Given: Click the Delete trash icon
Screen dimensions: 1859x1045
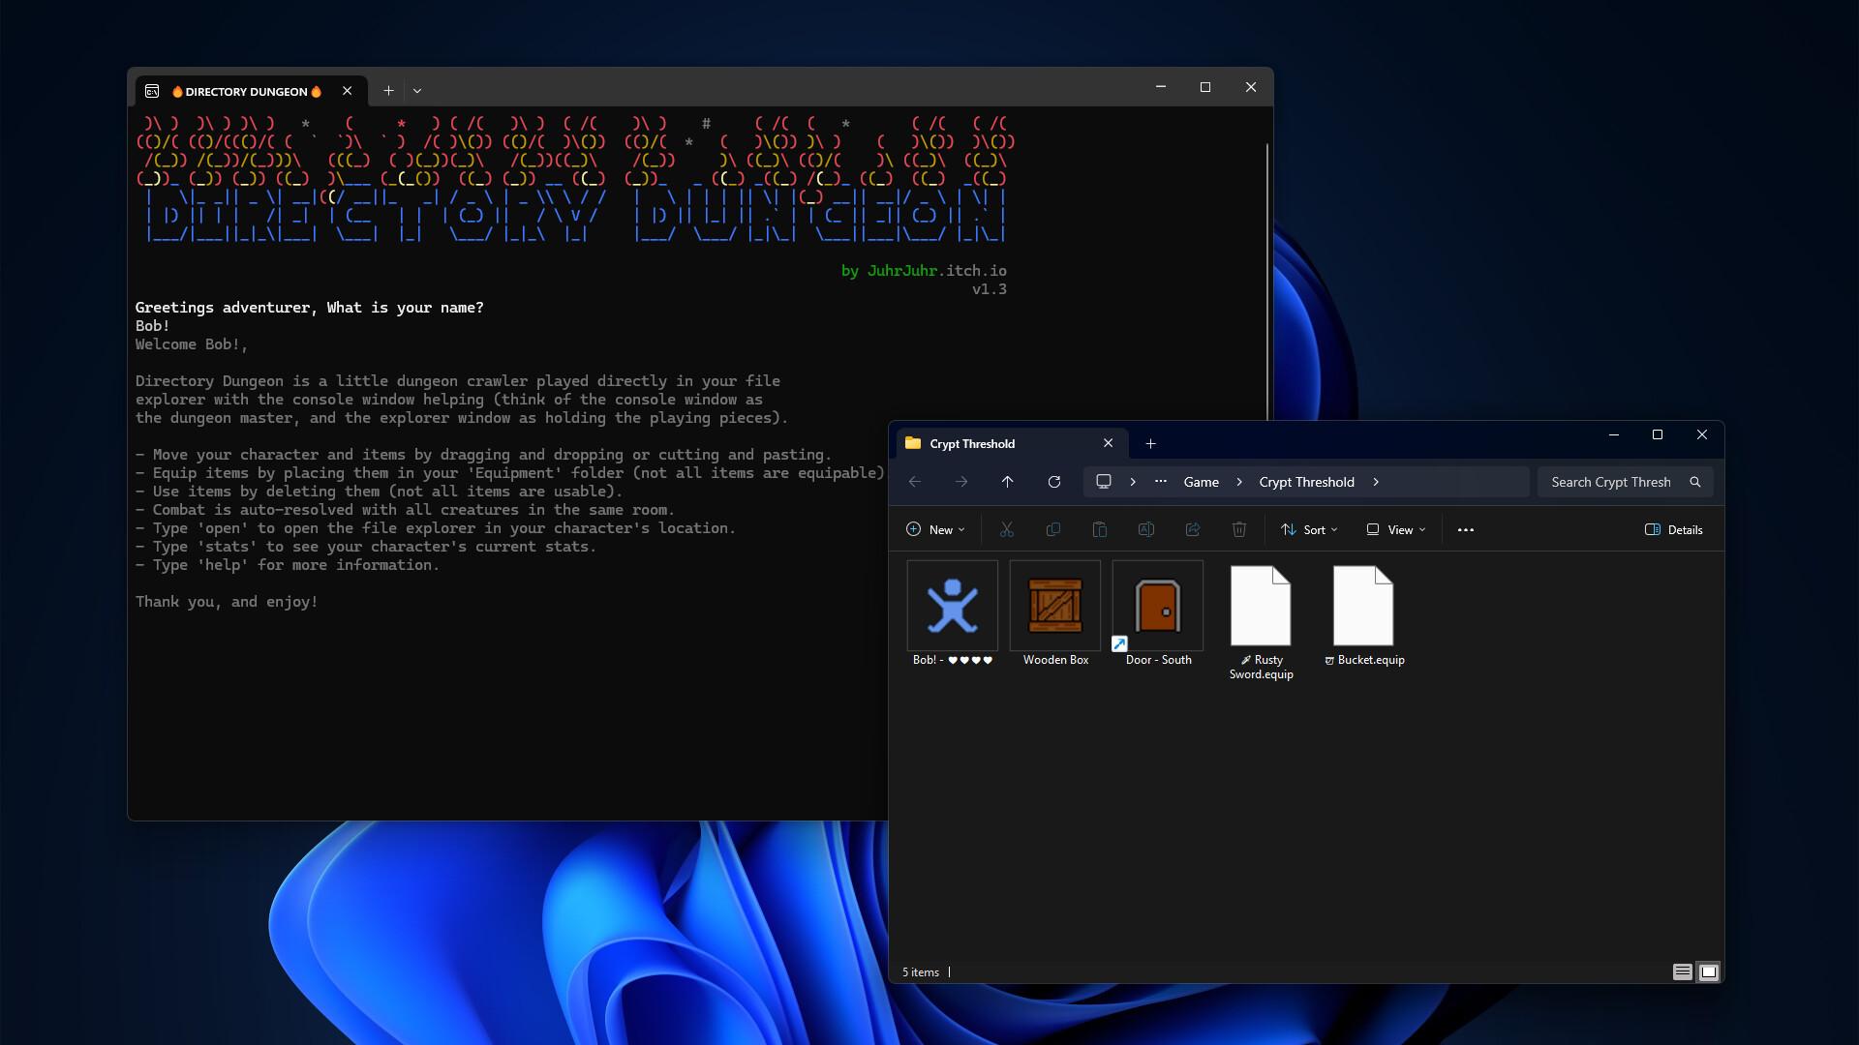Looking at the screenshot, I should [x=1239, y=529].
